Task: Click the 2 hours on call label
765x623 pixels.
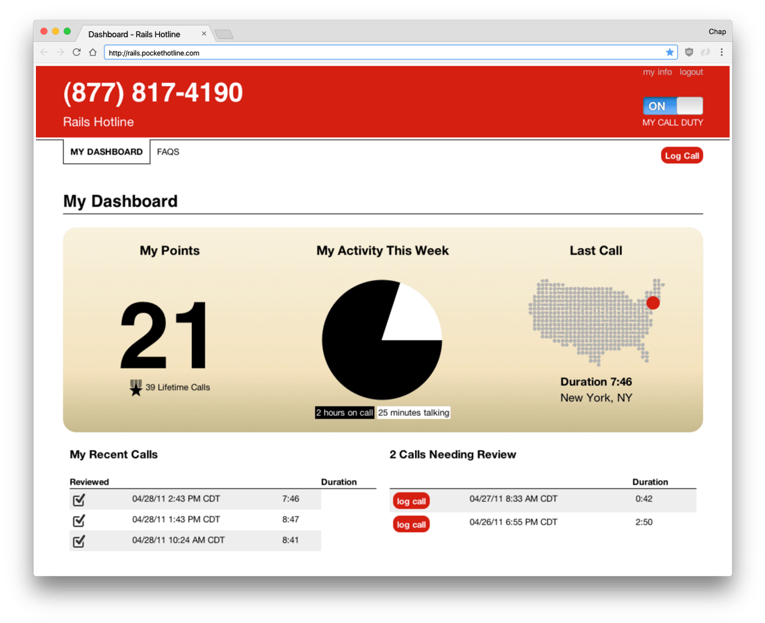Action: pos(345,413)
